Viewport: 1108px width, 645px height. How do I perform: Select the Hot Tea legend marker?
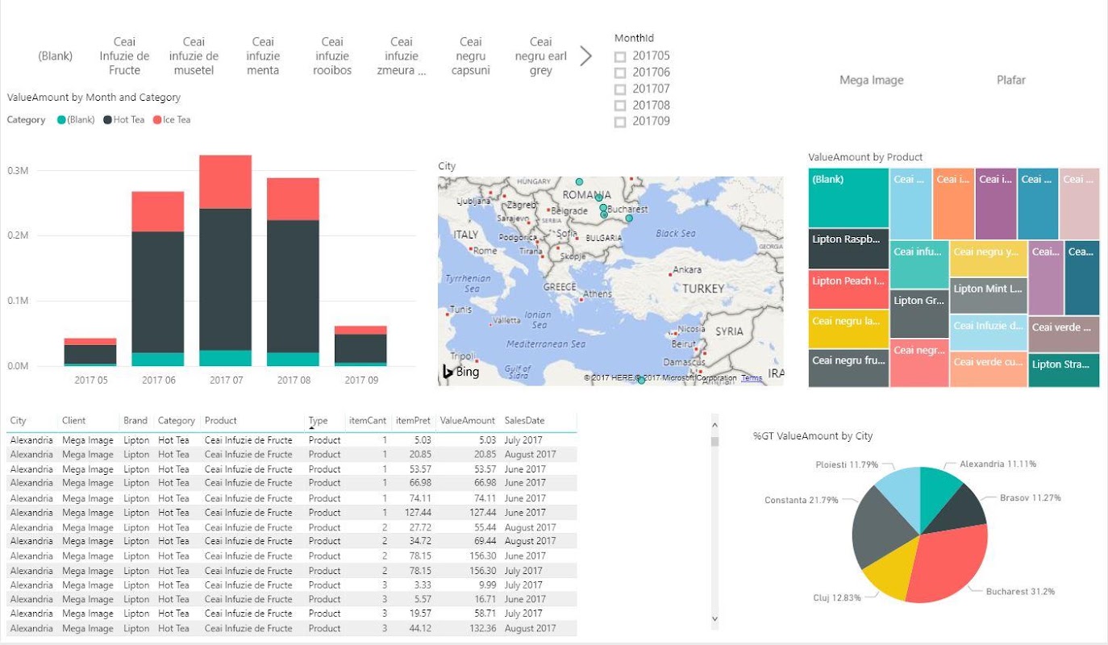(108, 120)
